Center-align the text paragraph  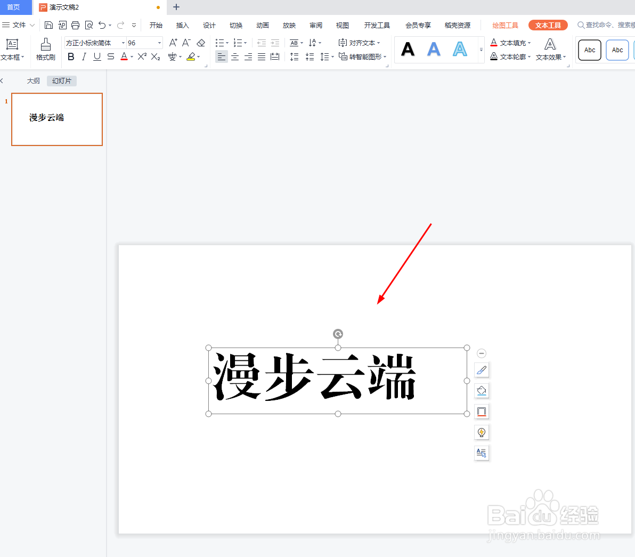click(234, 56)
